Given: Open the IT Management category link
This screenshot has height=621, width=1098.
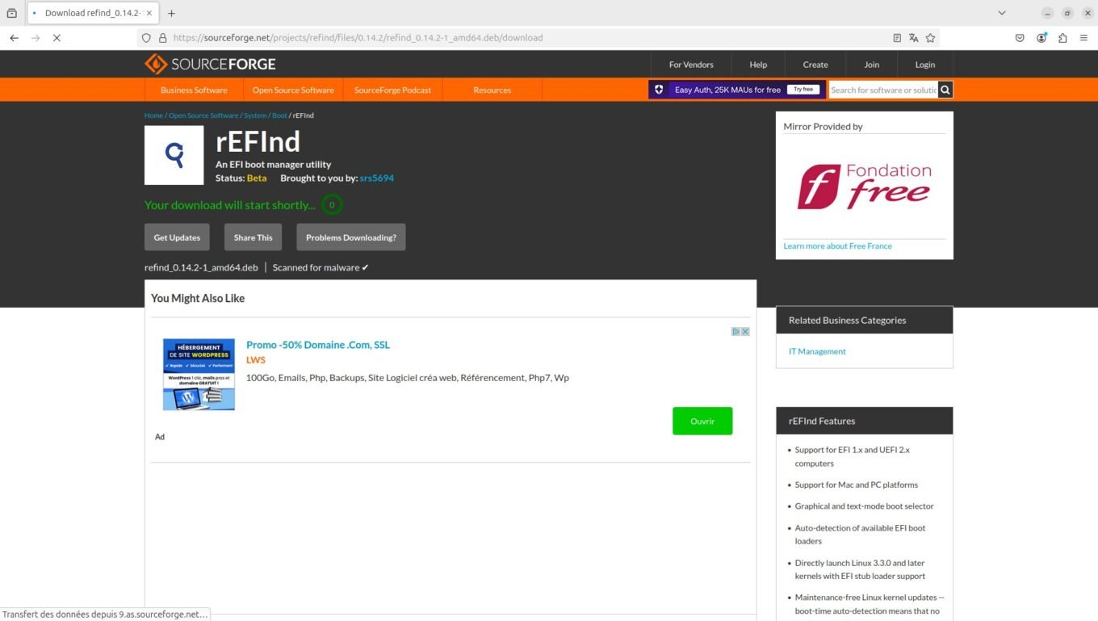Looking at the screenshot, I should pyautogui.click(x=817, y=351).
